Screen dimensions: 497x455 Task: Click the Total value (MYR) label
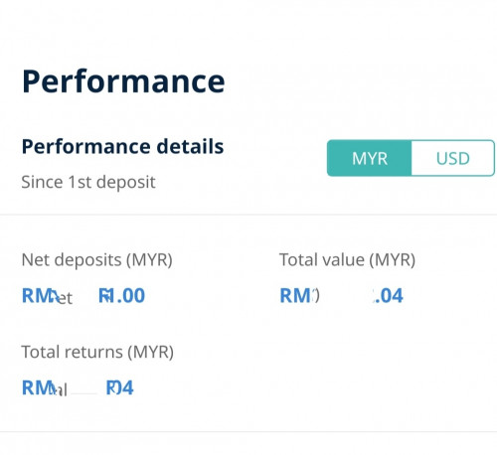[x=347, y=260]
